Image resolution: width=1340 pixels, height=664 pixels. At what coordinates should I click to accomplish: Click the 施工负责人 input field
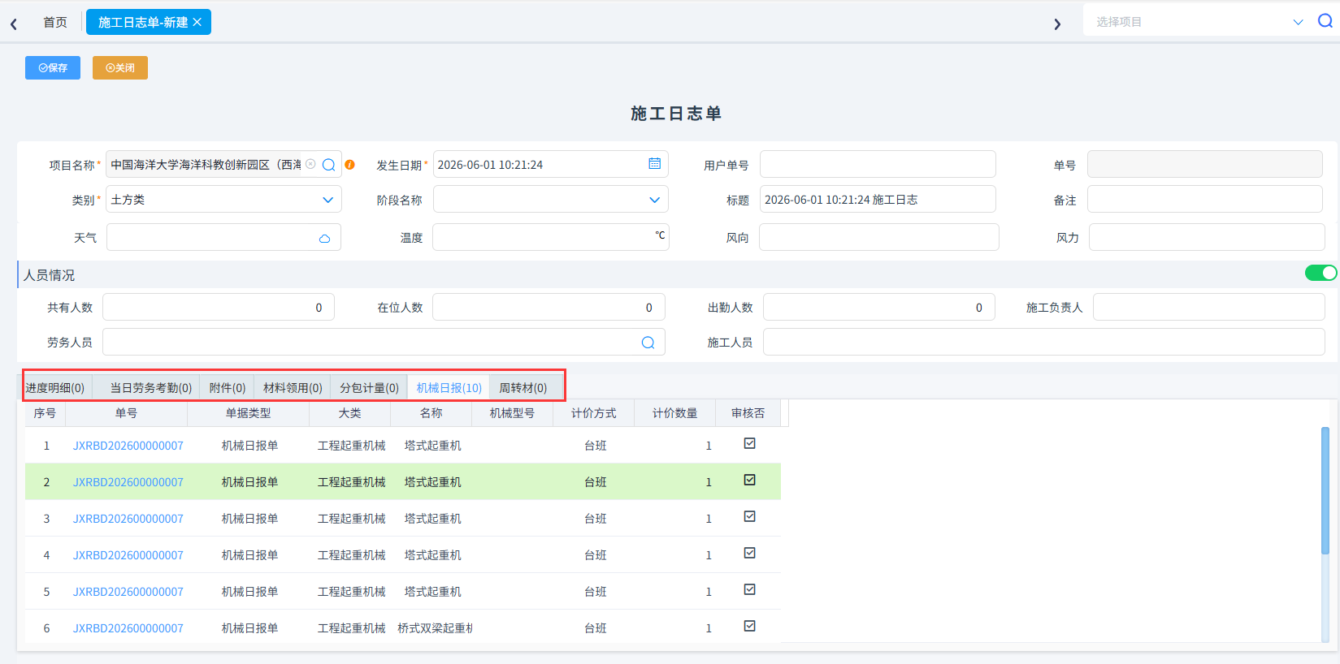coord(1208,307)
